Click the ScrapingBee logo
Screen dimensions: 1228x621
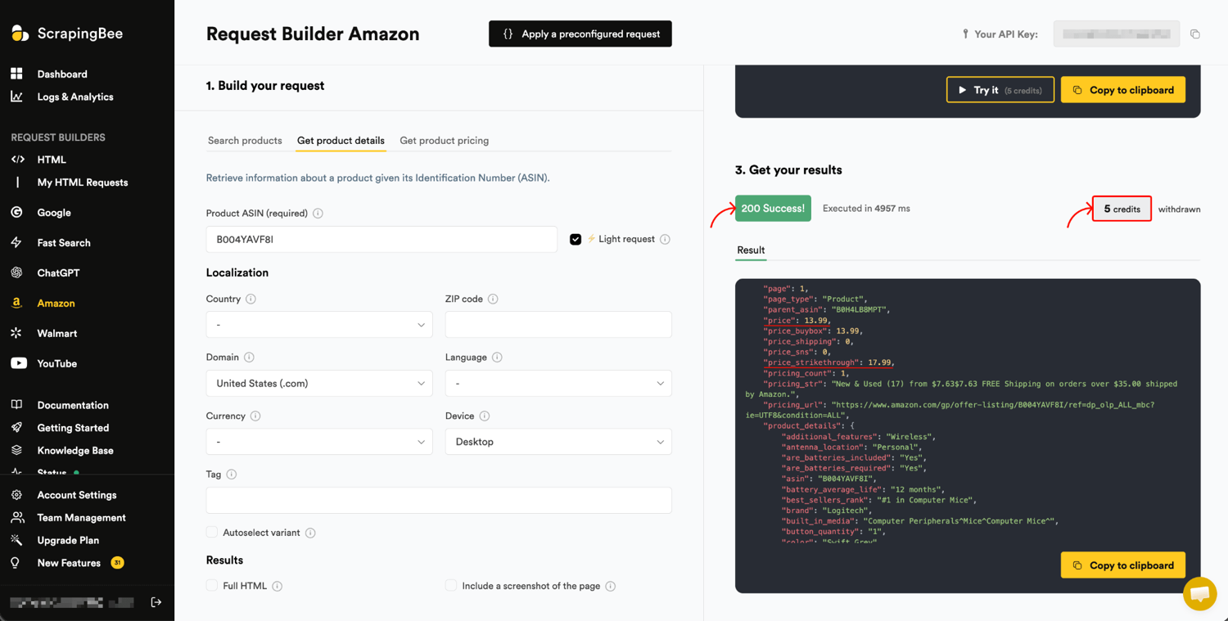point(66,34)
